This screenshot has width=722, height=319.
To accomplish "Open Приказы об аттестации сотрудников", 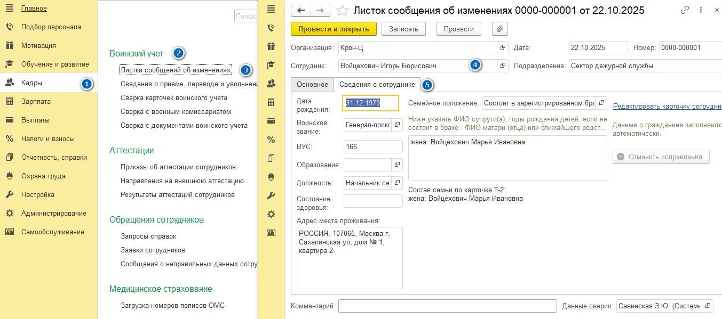I will (x=178, y=167).
